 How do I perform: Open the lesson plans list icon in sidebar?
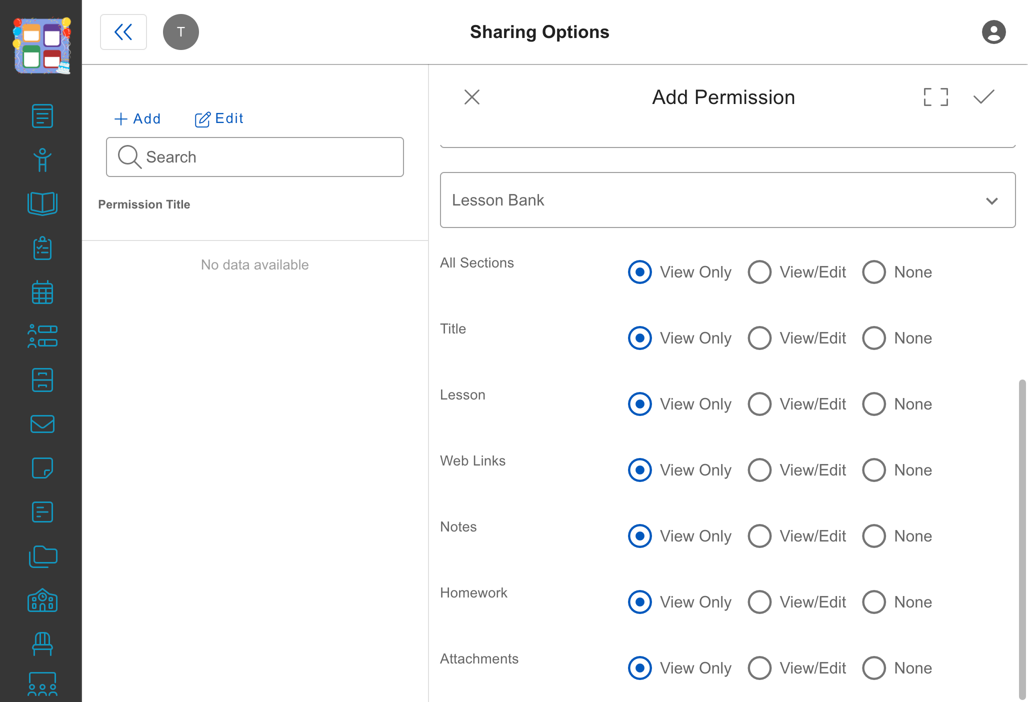pyautogui.click(x=42, y=116)
